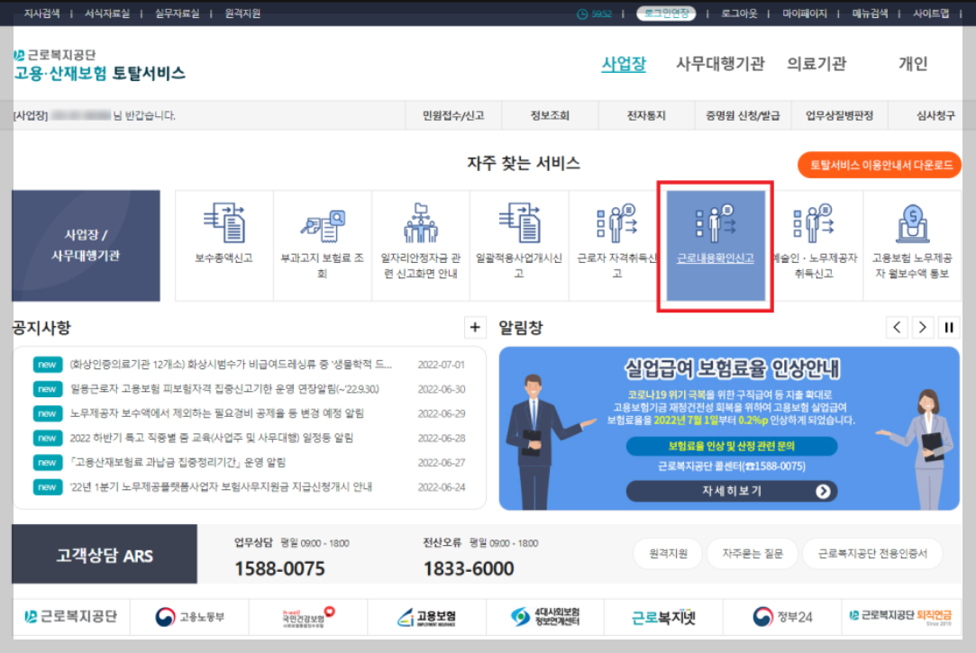Select the 부과고지 보험료 조회 icon

pyautogui.click(x=322, y=245)
